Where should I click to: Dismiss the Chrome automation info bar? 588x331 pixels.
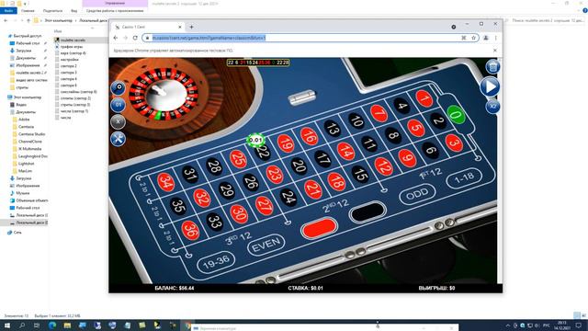(x=495, y=51)
